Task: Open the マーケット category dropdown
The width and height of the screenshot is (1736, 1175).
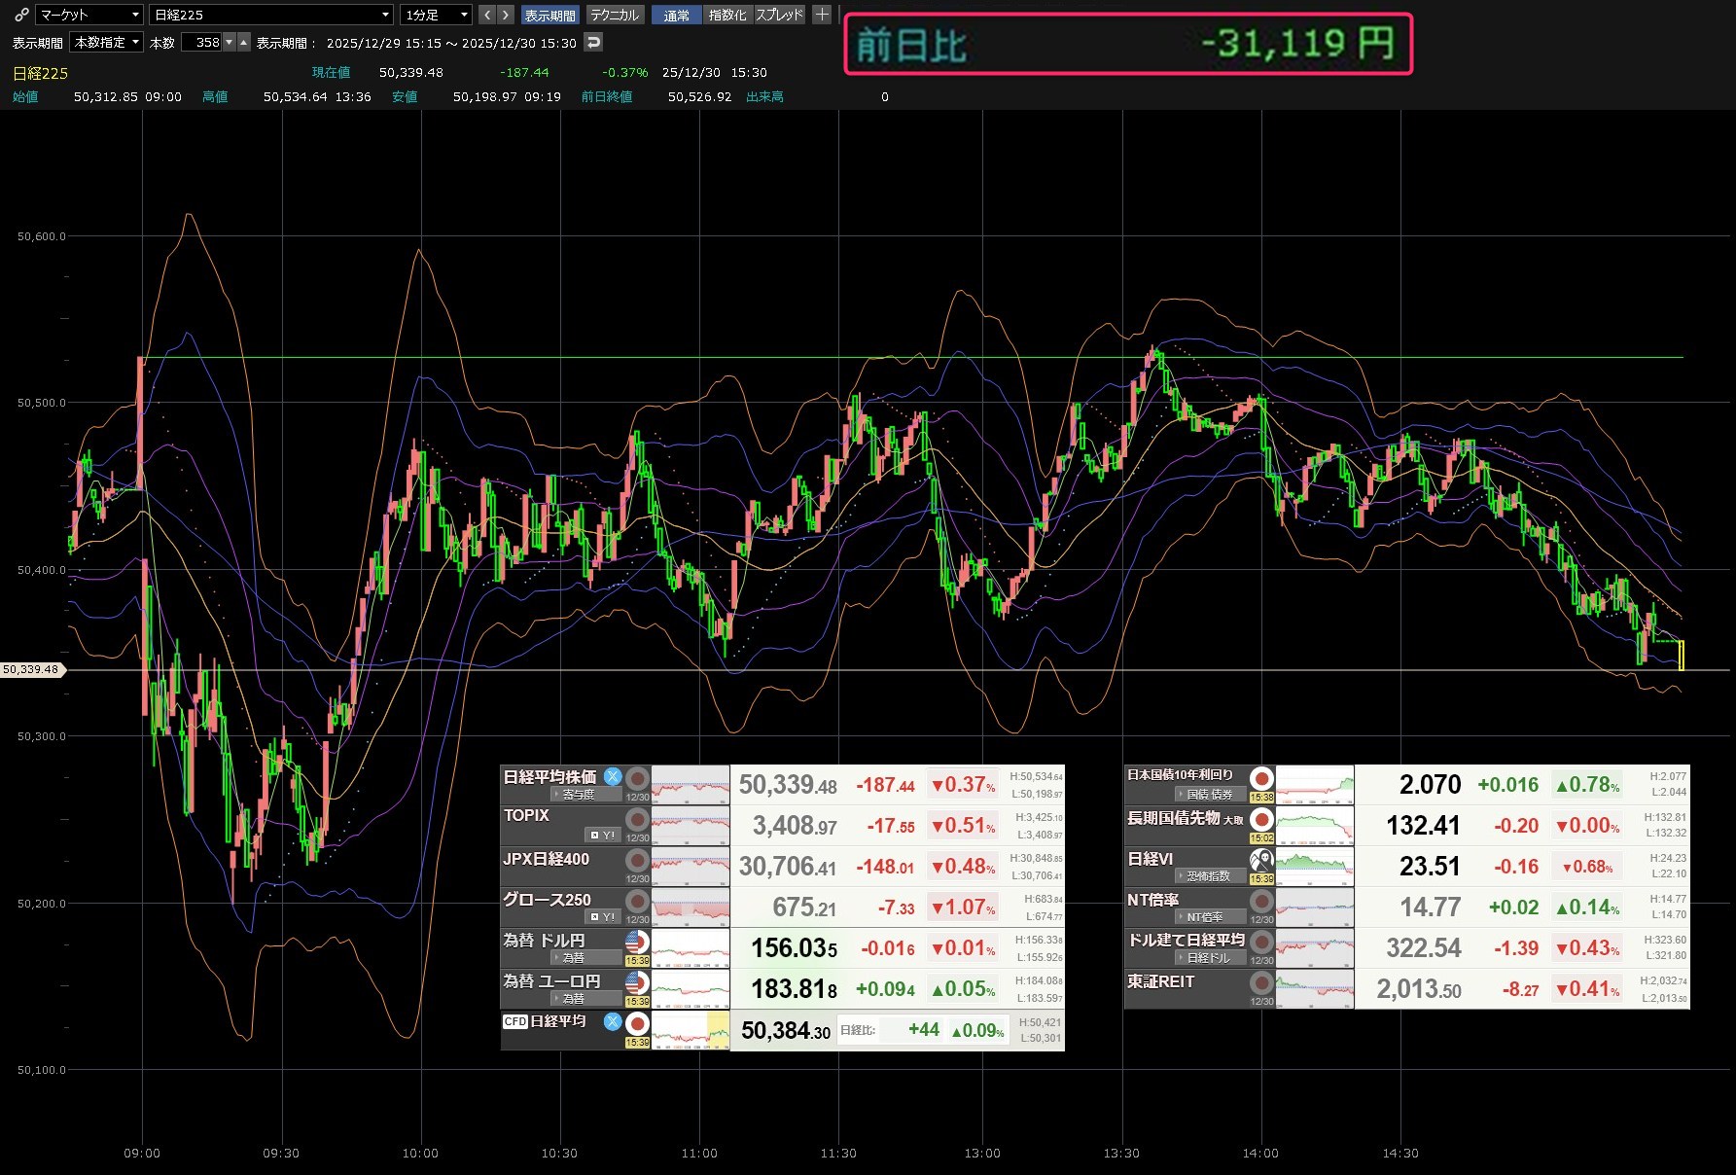Action: pos(89,15)
